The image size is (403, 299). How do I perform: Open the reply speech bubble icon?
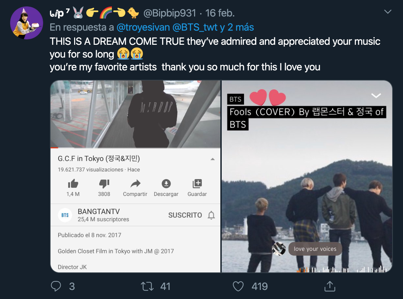click(56, 286)
